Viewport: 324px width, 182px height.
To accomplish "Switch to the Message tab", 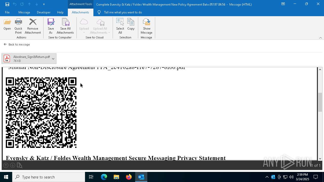I will 24,12.
